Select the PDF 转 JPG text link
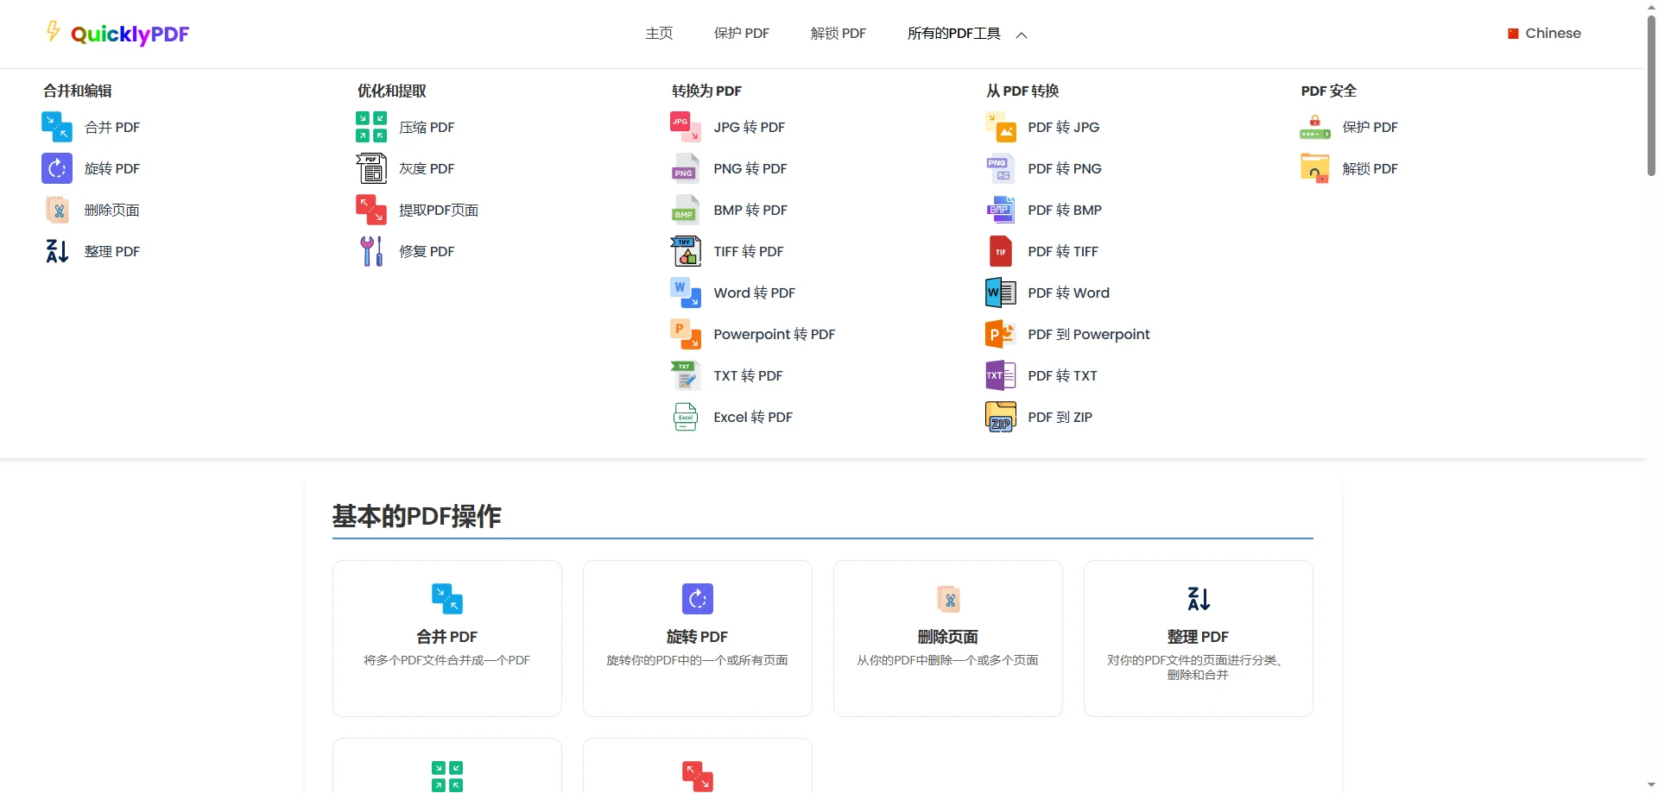This screenshot has width=1658, height=793. (1063, 127)
